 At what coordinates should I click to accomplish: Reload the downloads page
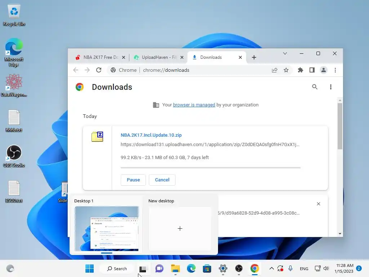point(99,70)
